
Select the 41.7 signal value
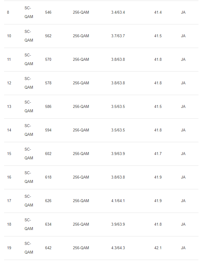158,154
